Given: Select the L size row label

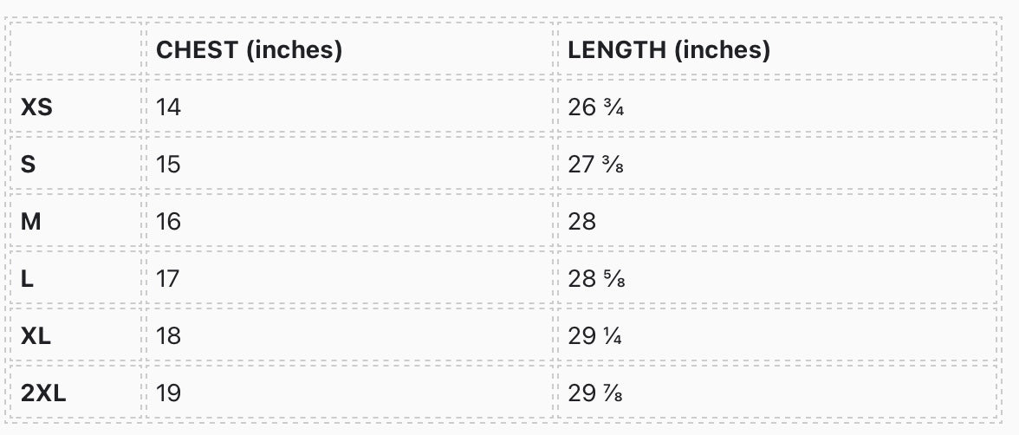Looking at the screenshot, I should tap(27, 278).
